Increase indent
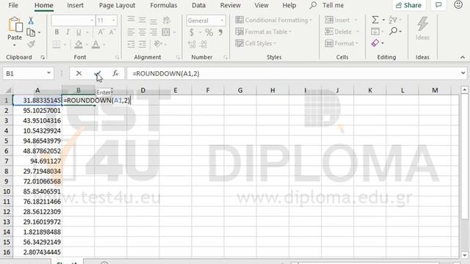Viewport: 470px width, 264px height. tap(142, 44)
